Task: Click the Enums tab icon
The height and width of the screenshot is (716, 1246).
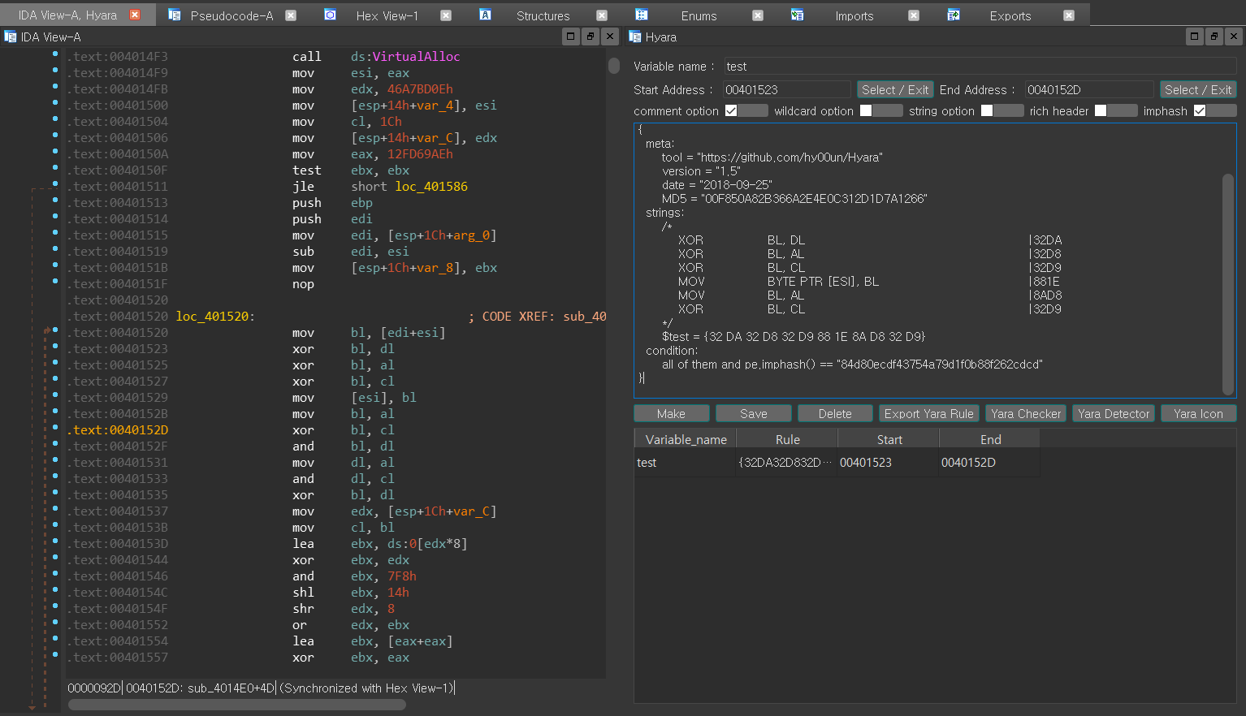Action: click(641, 15)
